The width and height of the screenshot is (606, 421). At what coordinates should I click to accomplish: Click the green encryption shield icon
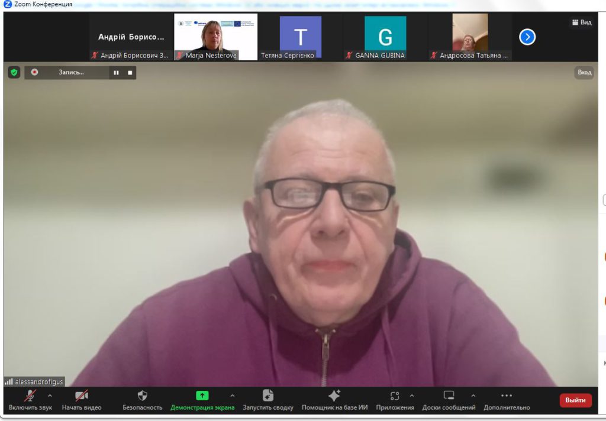14,72
